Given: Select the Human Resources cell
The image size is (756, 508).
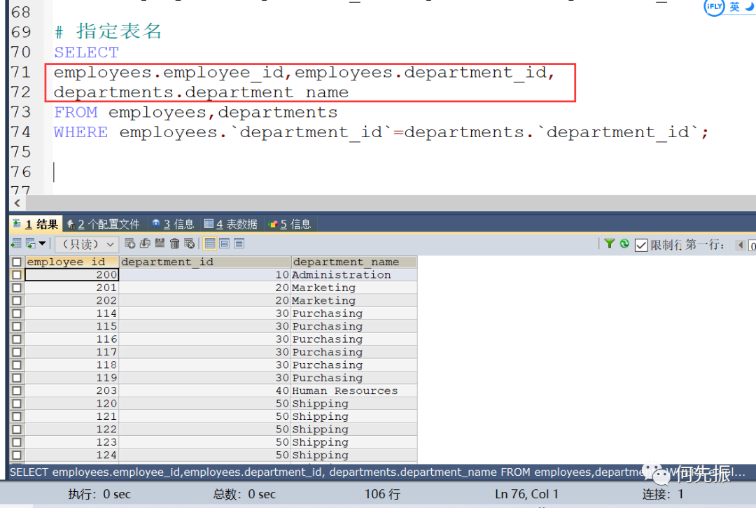Looking at the screenshot, I should click(354, 390).
